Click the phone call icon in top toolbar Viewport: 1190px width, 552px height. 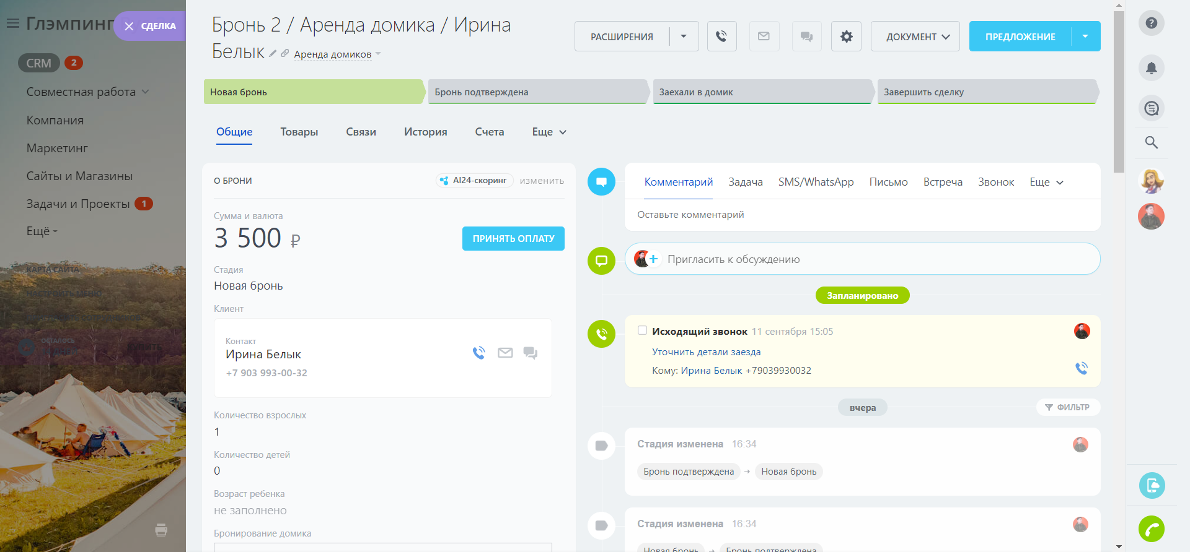721,37
